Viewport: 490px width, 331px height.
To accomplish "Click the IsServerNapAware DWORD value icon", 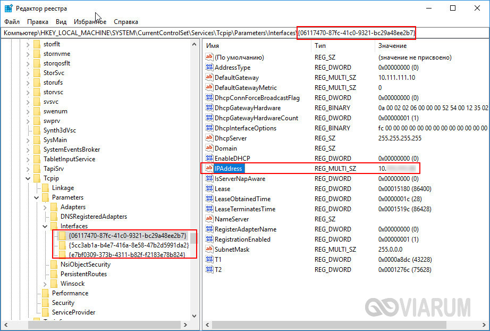I will point(209,178).
